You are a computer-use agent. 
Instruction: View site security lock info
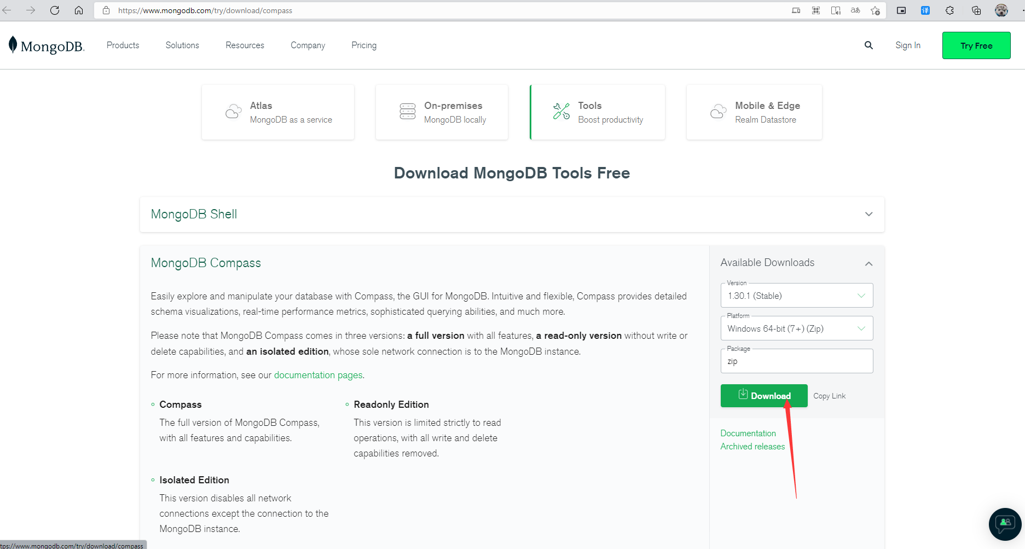tap(106, 10)
